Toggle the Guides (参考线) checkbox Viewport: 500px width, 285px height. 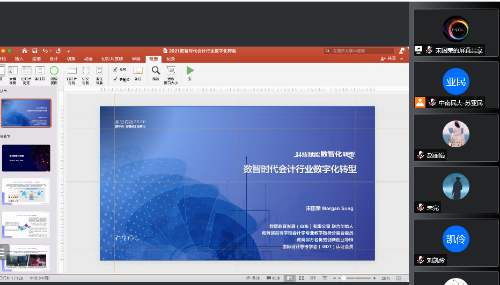point(115,79)
